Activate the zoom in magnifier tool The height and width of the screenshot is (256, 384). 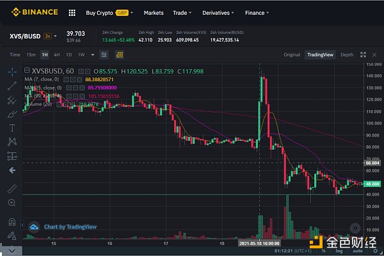click(12, 202)
